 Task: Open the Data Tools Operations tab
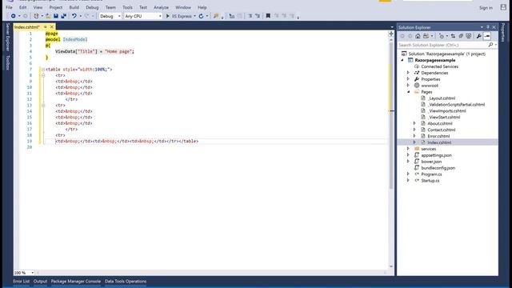click(126, 281)
